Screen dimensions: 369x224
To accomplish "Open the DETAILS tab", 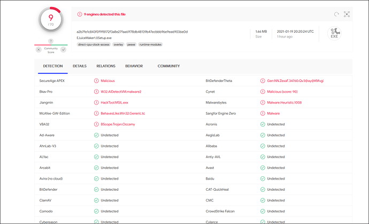I will [x=80, y=66].
